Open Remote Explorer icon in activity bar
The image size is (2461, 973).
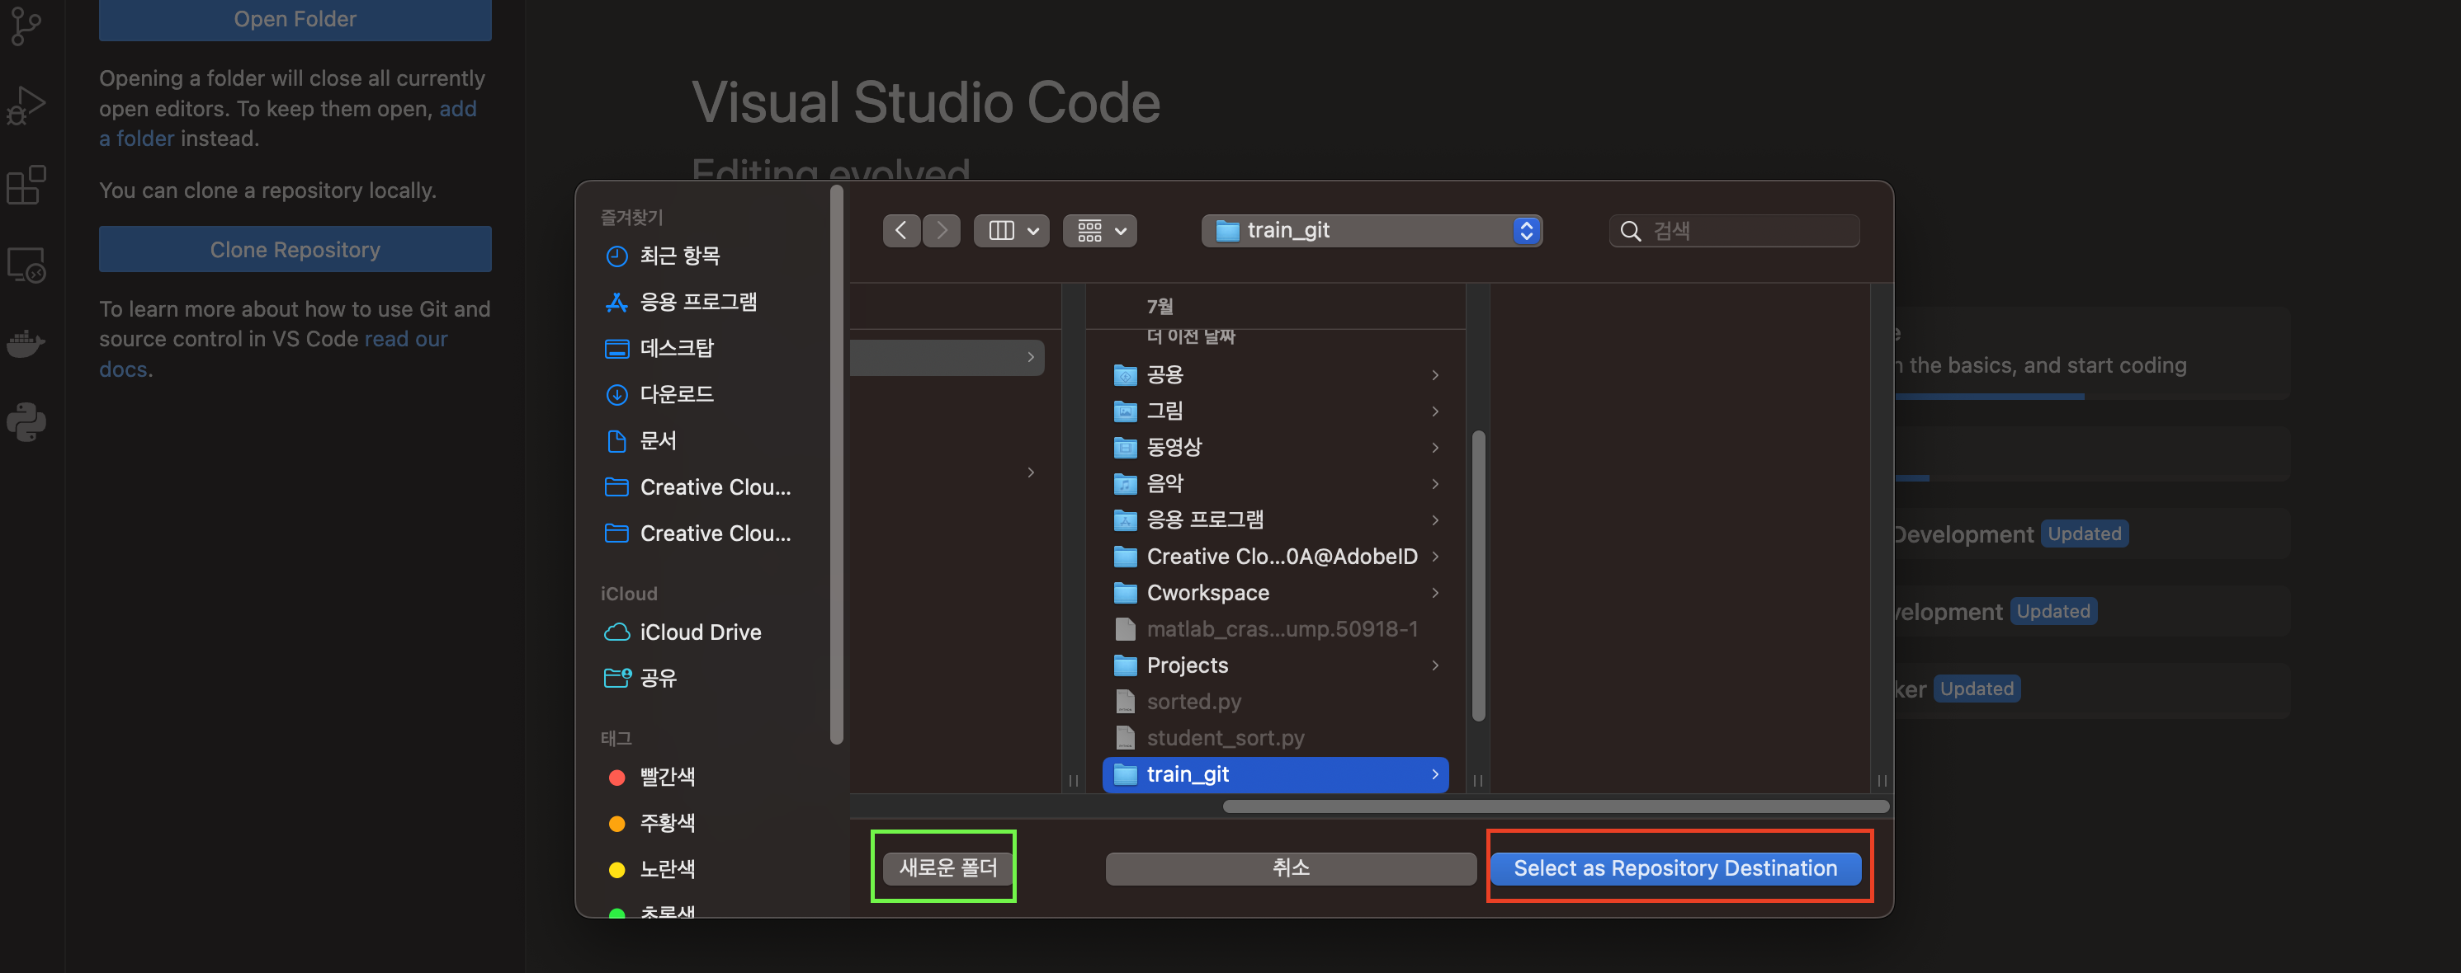26,266
